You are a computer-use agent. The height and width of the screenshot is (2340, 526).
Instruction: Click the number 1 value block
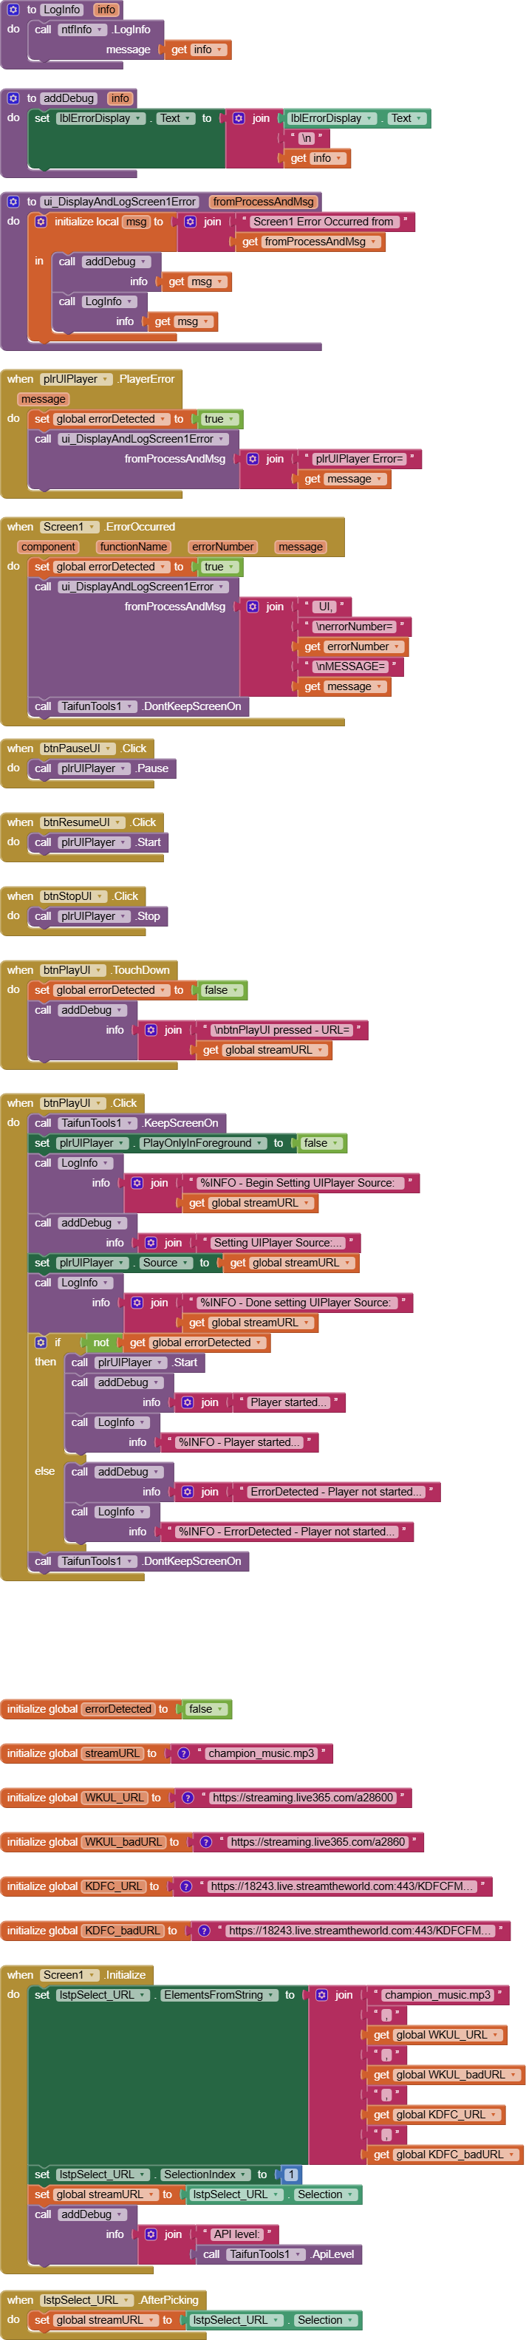(x=291, y=2174)
